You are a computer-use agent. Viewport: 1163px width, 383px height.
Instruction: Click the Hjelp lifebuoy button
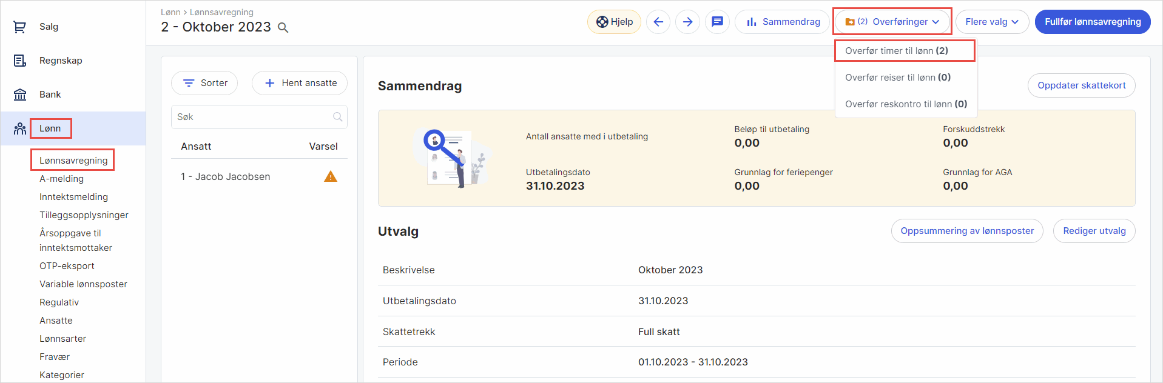tap(614, 22)
